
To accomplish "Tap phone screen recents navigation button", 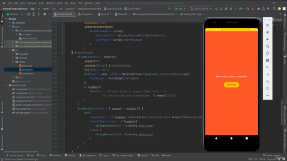I will point(247,138).
